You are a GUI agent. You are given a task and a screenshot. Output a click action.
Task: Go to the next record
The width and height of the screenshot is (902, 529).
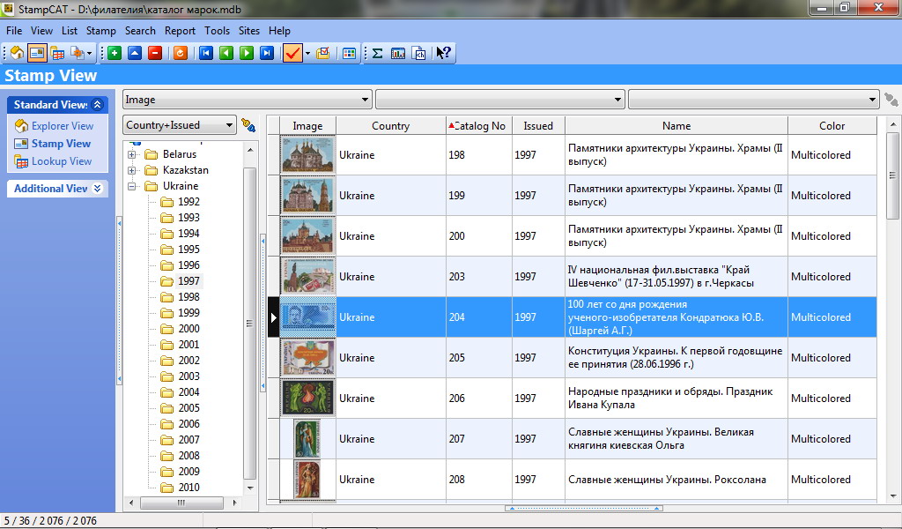click(247, 53)
